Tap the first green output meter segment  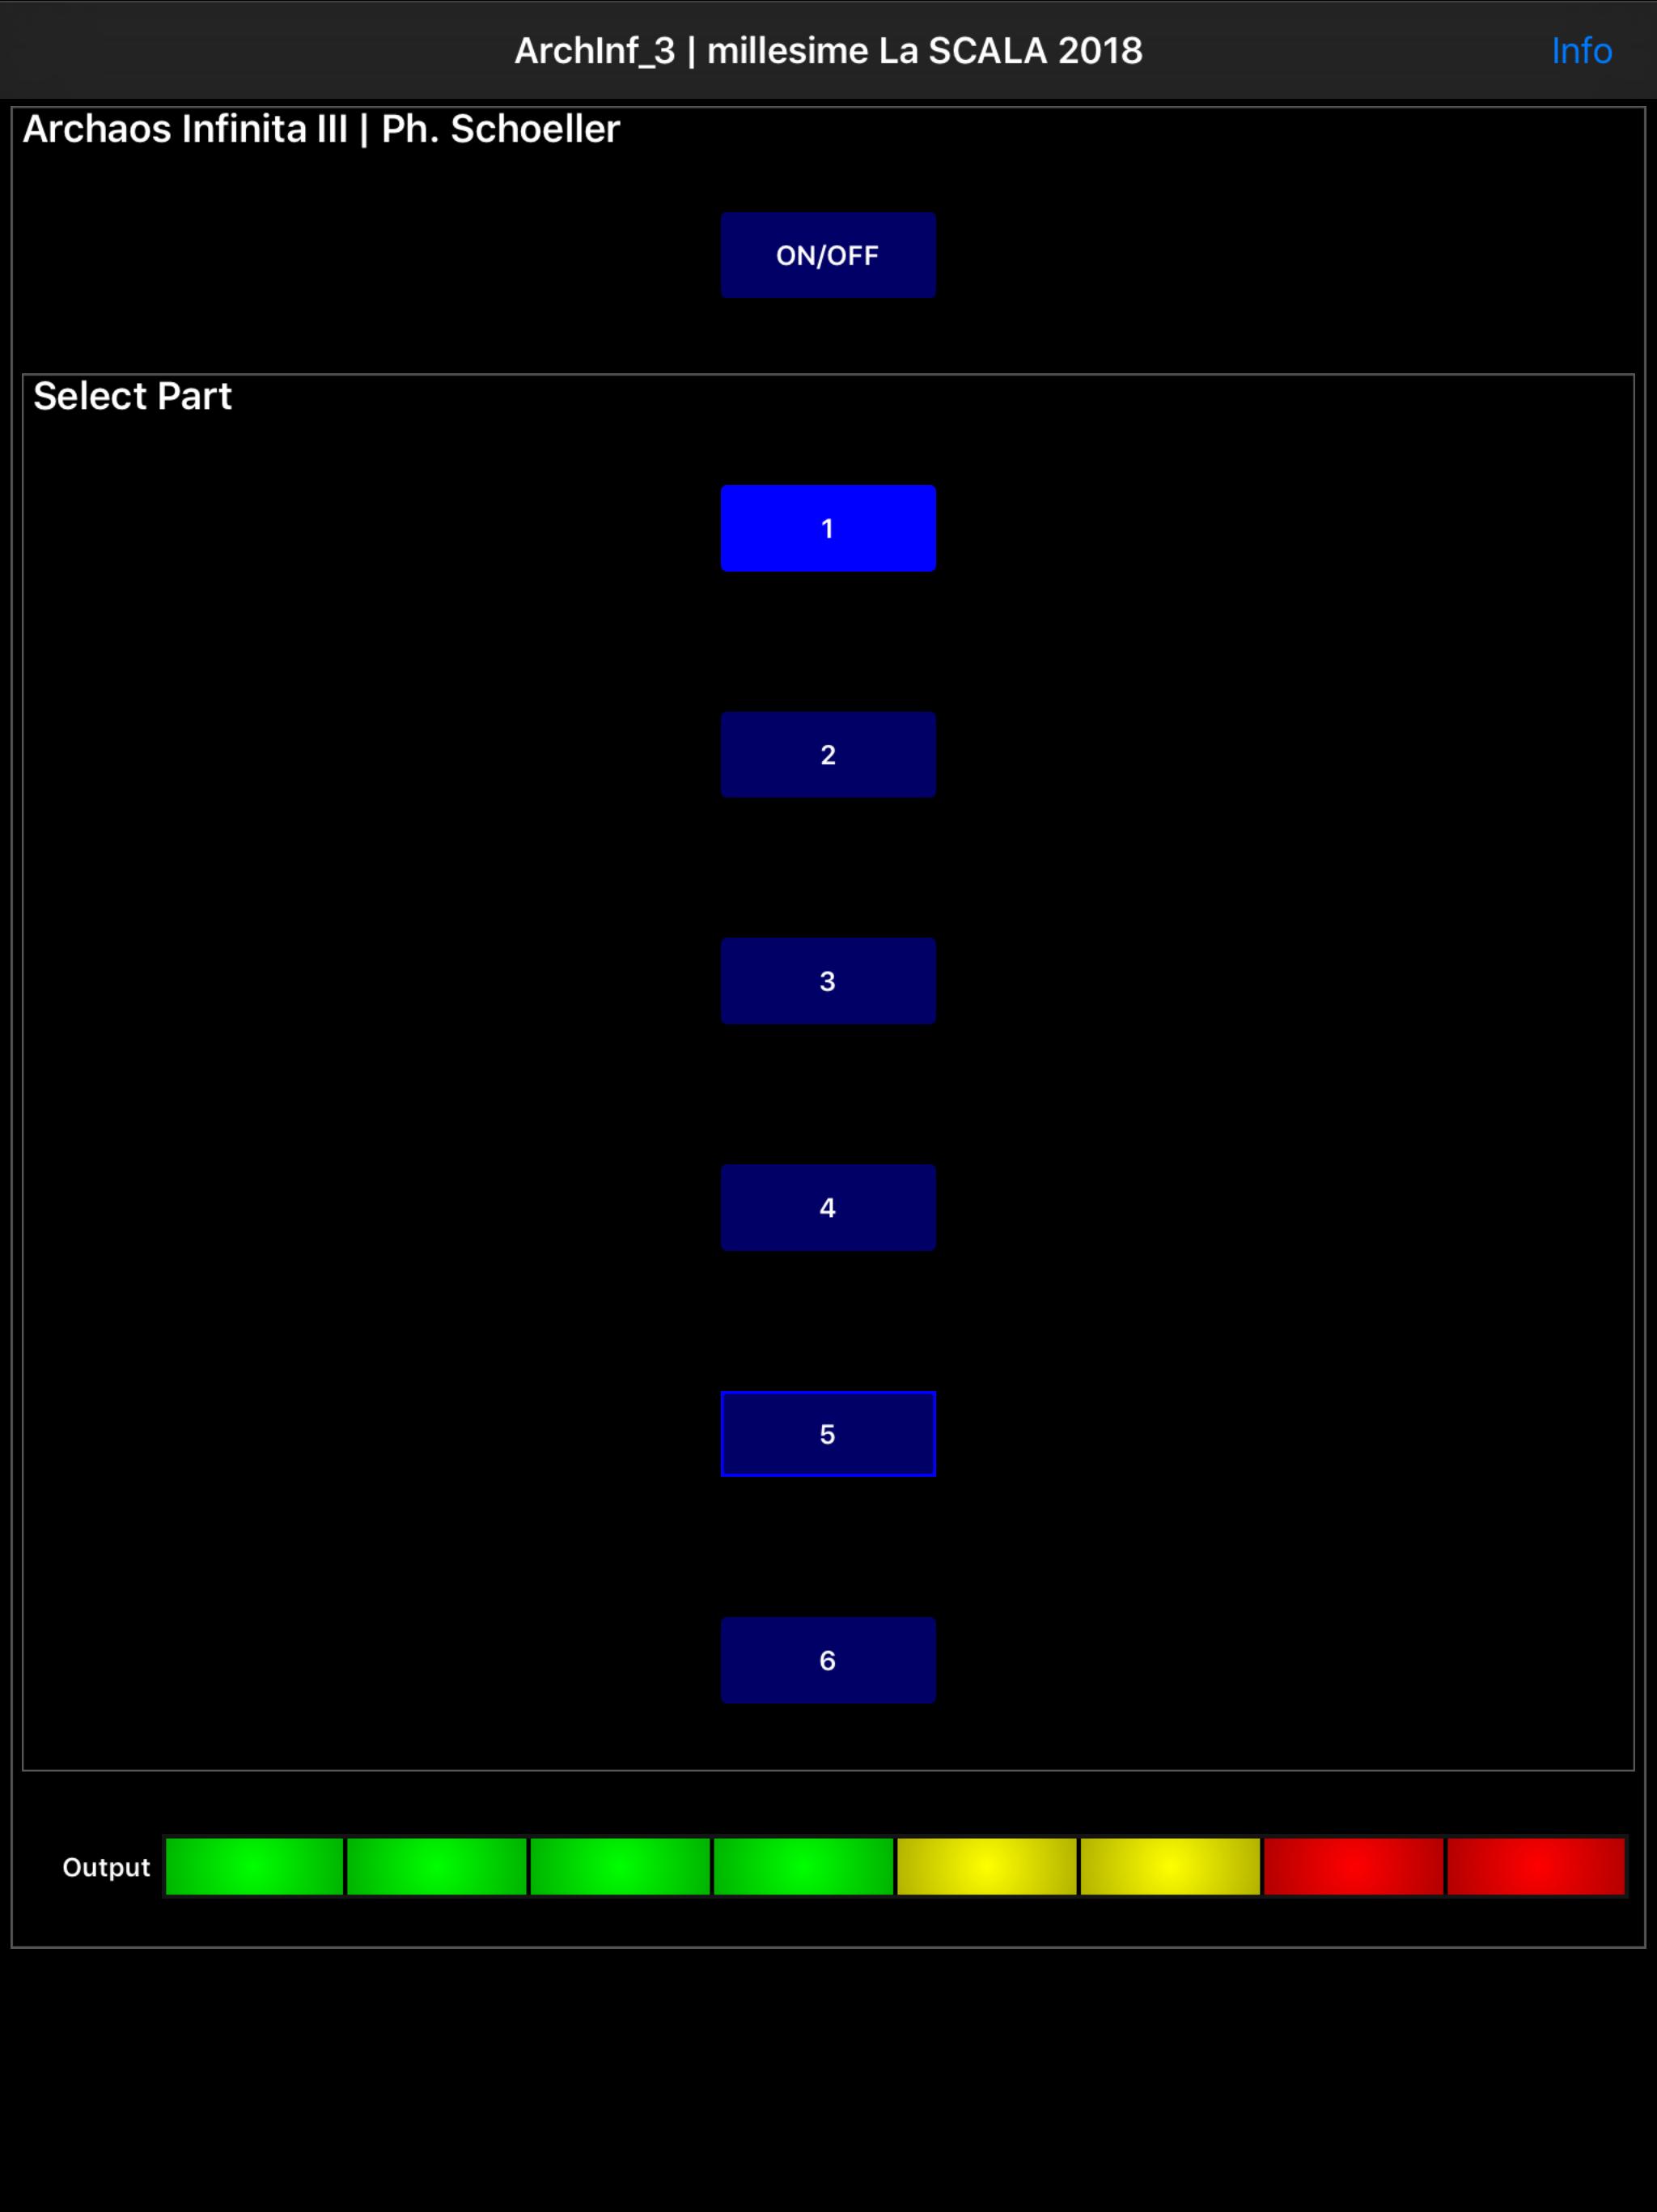click(254, 1866)
